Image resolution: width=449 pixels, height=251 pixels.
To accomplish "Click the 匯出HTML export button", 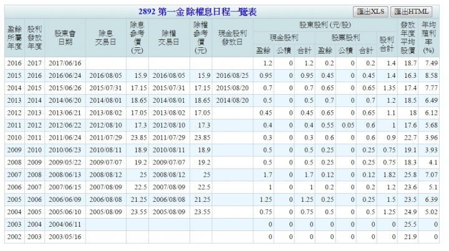I will pos(411,12).
